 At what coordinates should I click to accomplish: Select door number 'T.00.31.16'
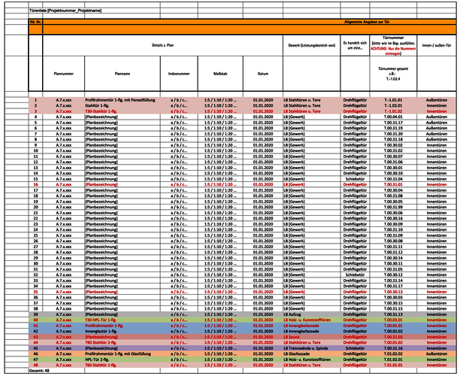(393, 348)
